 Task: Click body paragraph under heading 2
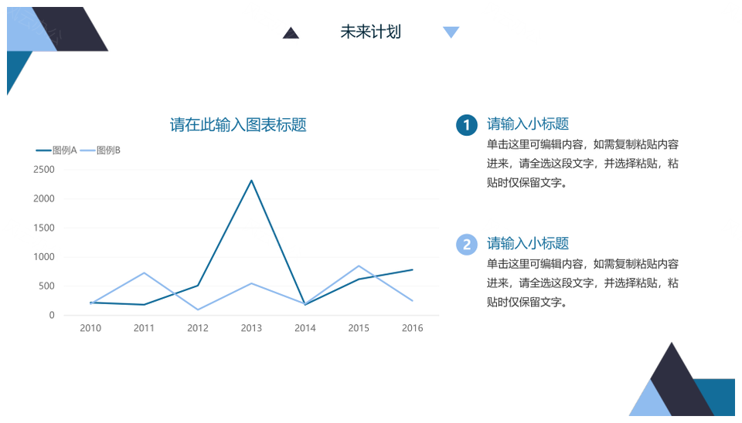point(583,283)
